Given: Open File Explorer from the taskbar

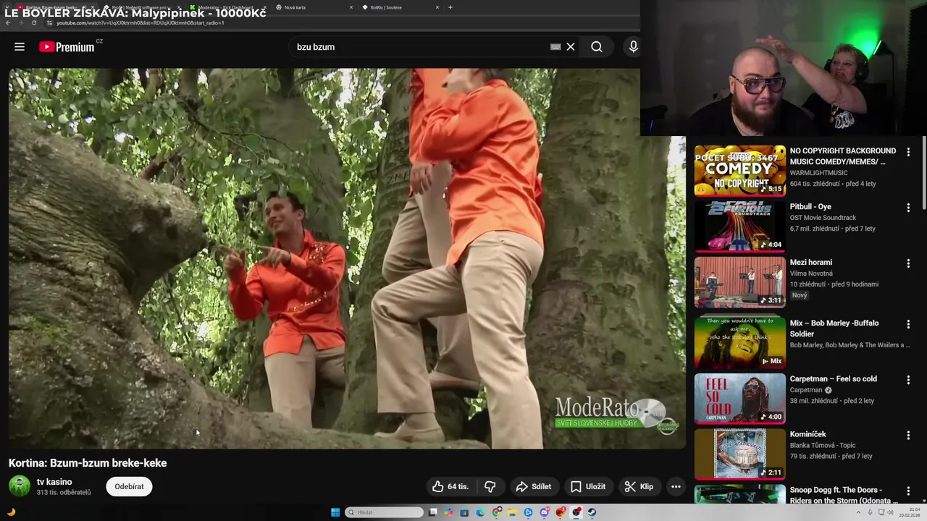Looking at the screenshot, I should point(512,512).
